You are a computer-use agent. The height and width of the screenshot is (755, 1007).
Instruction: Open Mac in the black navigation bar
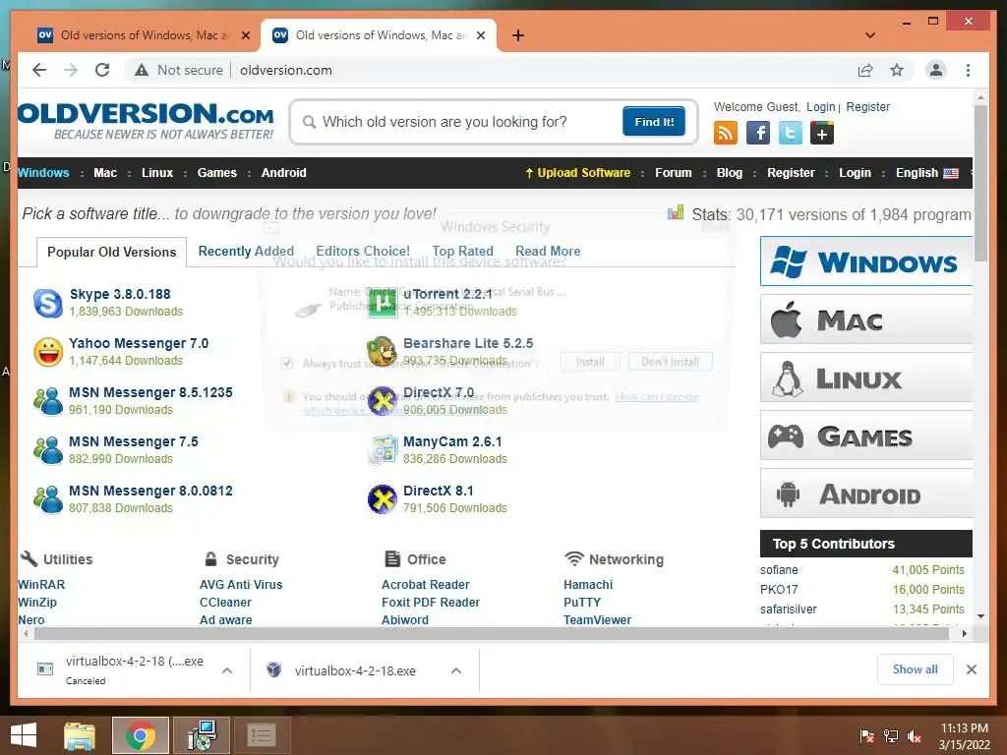[x=105, y=173]
